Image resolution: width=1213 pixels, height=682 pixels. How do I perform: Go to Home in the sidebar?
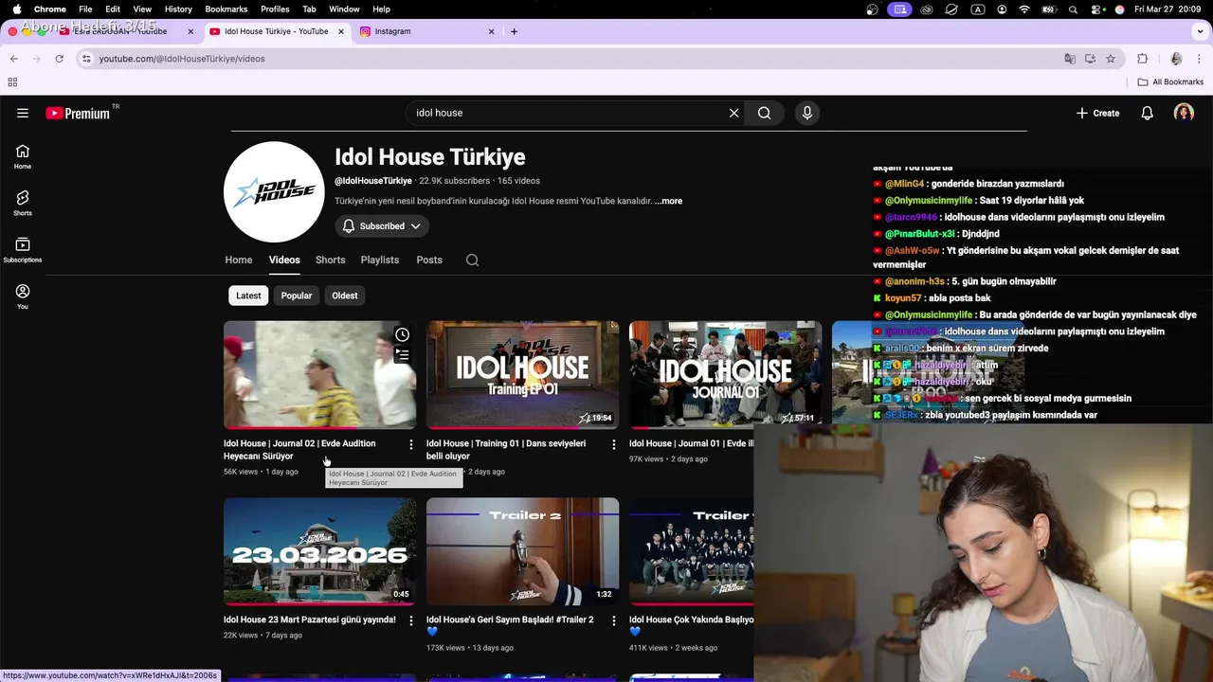point(23,156)
